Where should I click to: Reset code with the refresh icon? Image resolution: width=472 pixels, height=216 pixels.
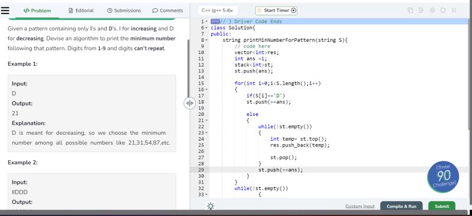coord(443,10)
